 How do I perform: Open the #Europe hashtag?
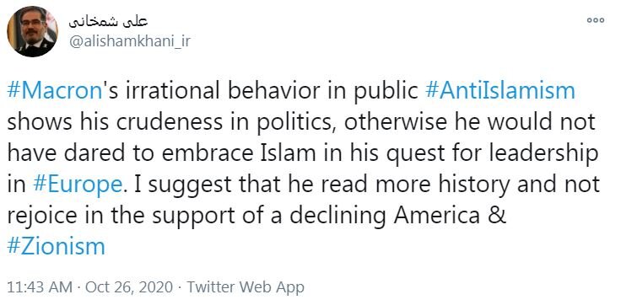78,185
